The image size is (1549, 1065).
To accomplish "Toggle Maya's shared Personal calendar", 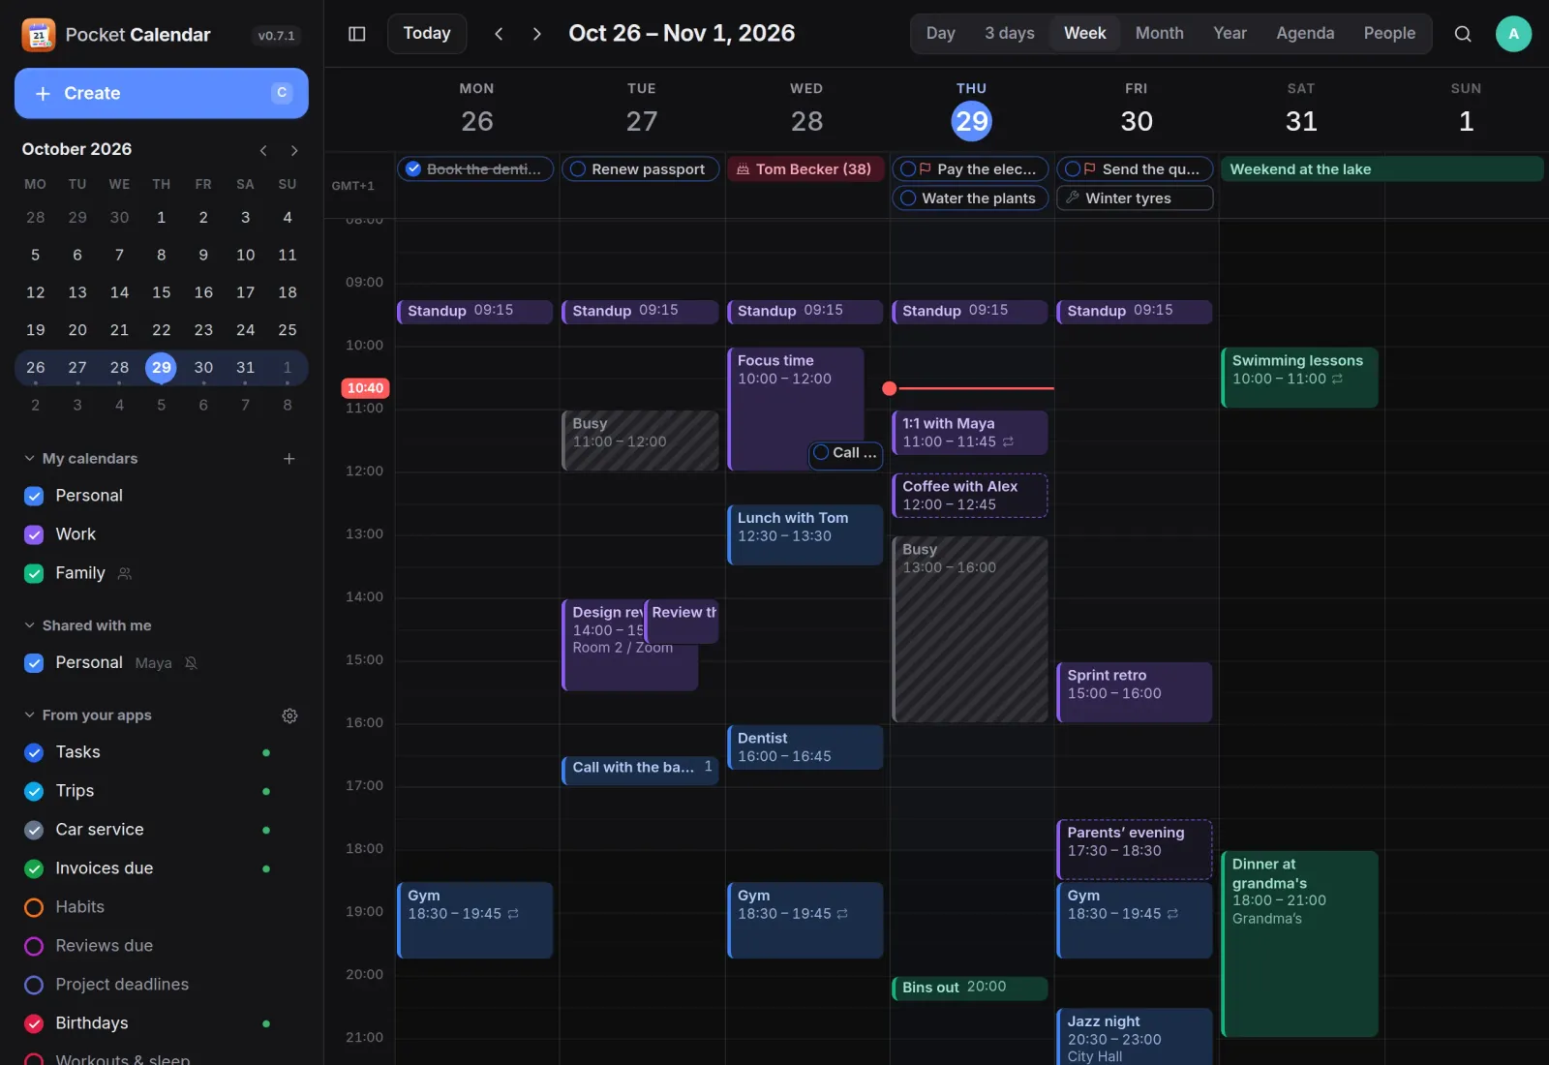I will point(34,663).
